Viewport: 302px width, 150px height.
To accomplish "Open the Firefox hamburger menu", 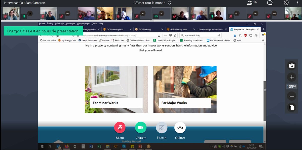I will pos(263,35).
